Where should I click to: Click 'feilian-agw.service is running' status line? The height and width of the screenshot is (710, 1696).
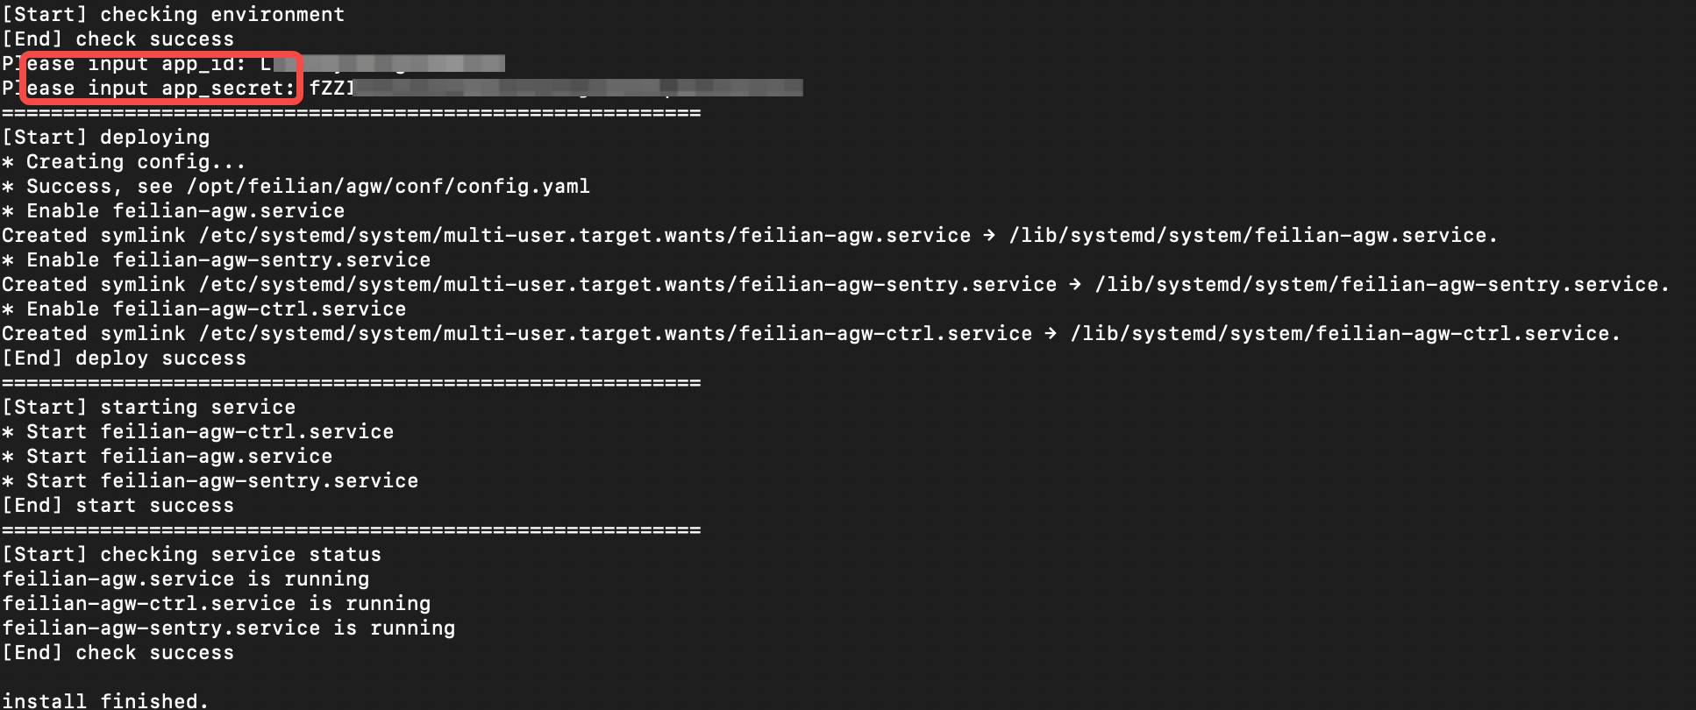[x=186, y=579]
